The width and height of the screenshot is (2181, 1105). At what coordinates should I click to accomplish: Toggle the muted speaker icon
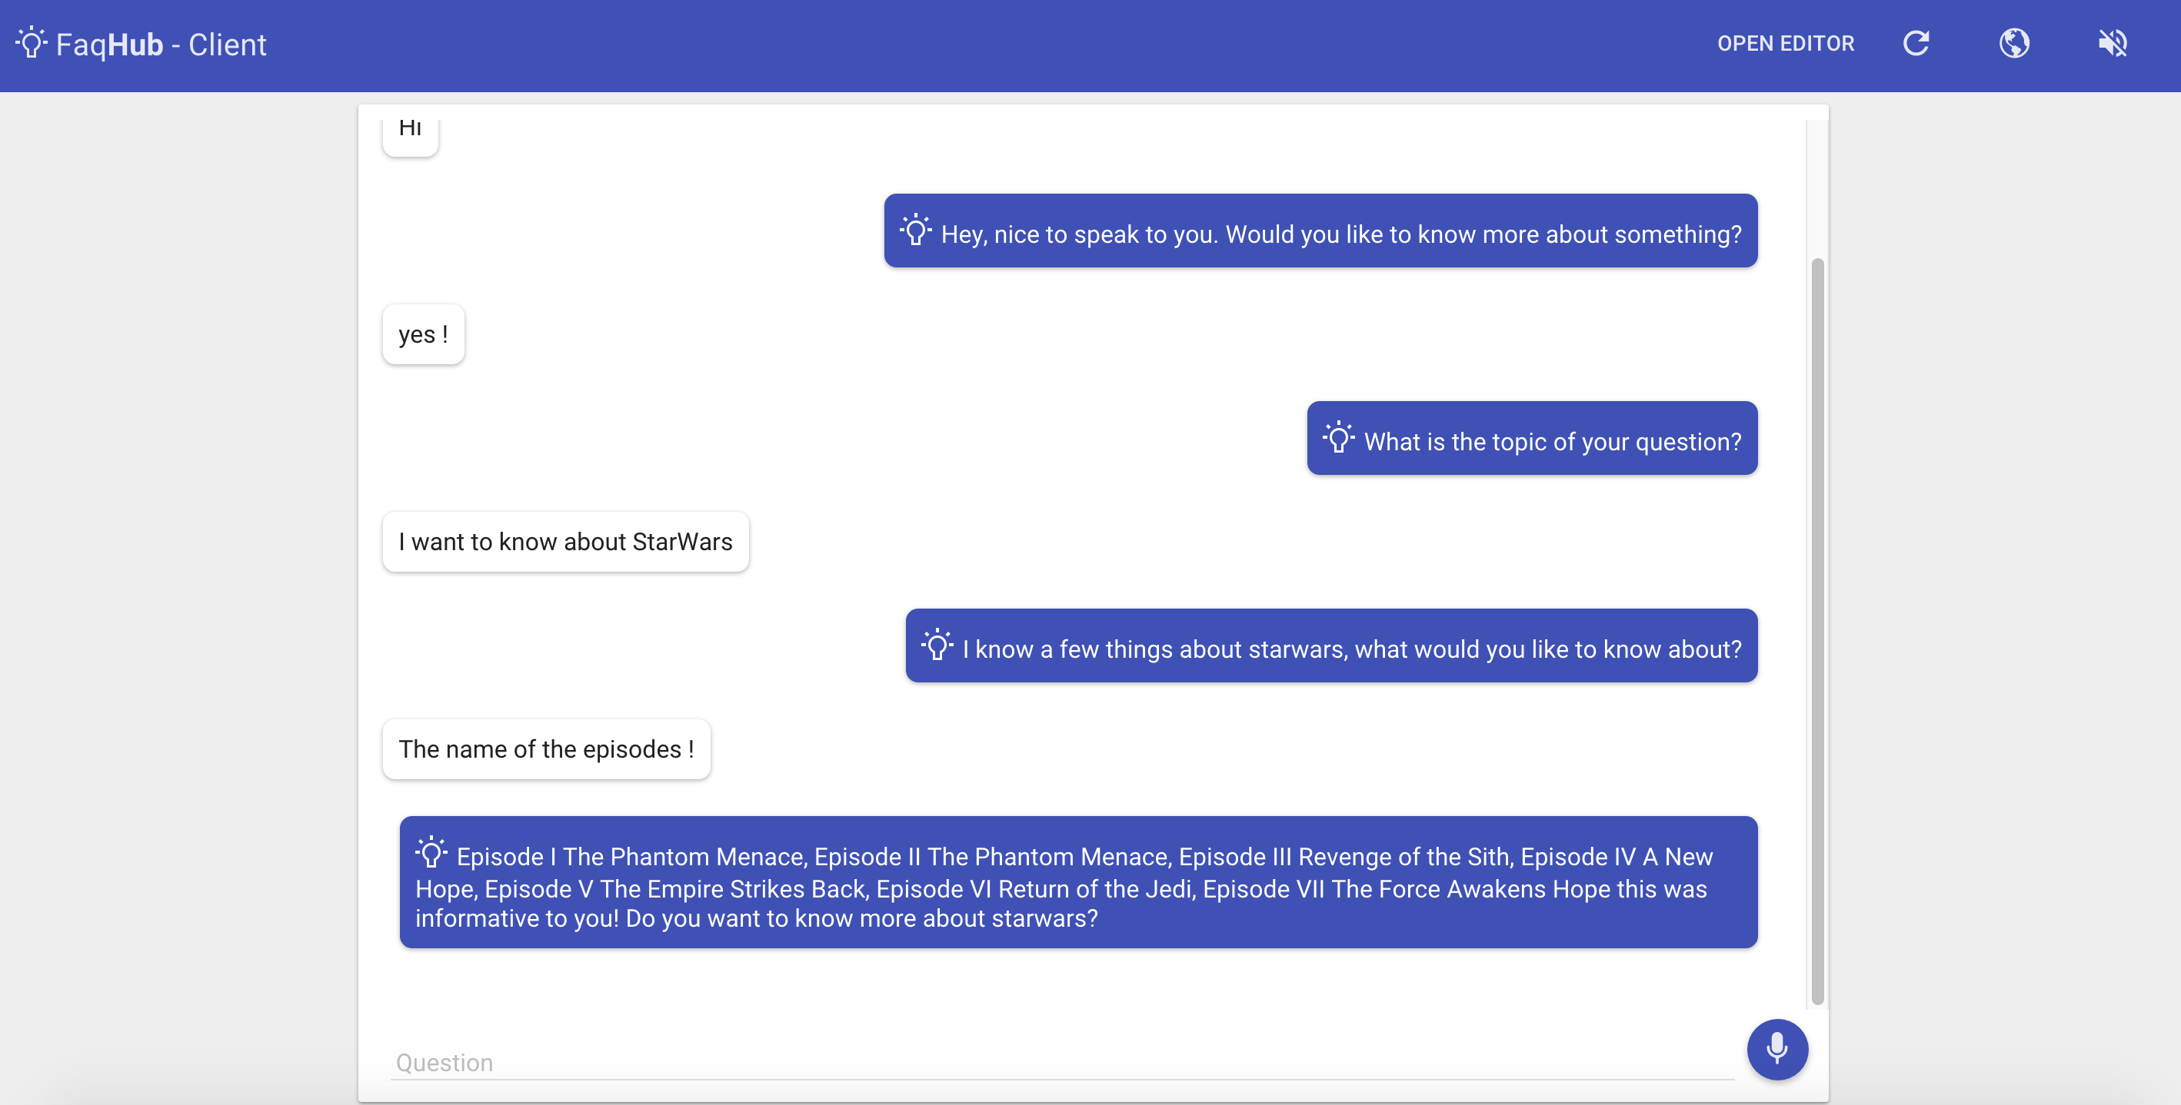coord(2113,42)
